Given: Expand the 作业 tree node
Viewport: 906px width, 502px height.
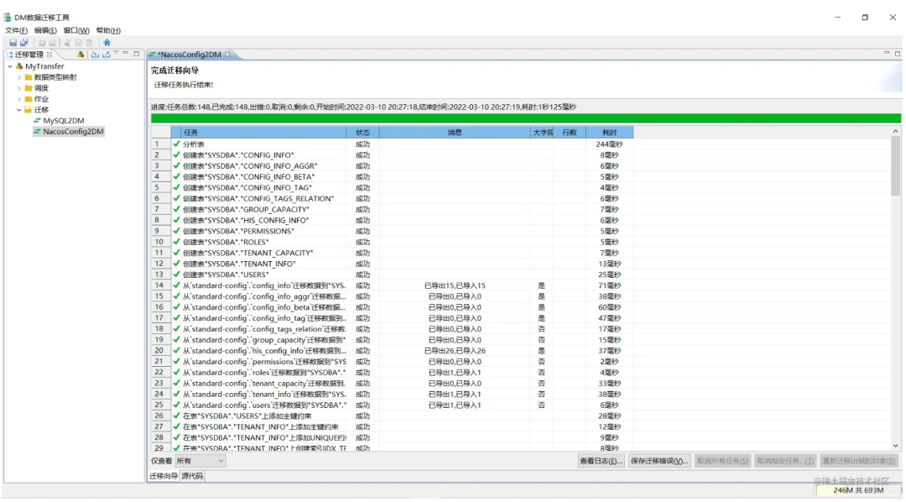Looking at the screenshot, I should point(19,99).
